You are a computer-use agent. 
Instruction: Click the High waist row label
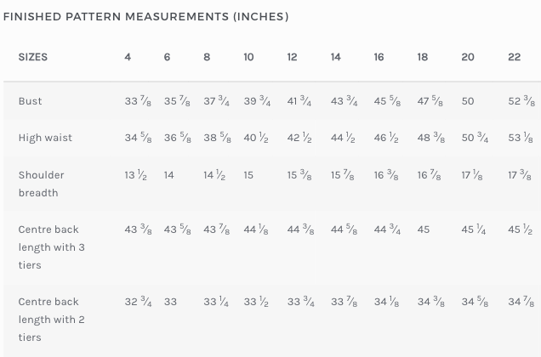pyautogui.click(x=45, y=138)
